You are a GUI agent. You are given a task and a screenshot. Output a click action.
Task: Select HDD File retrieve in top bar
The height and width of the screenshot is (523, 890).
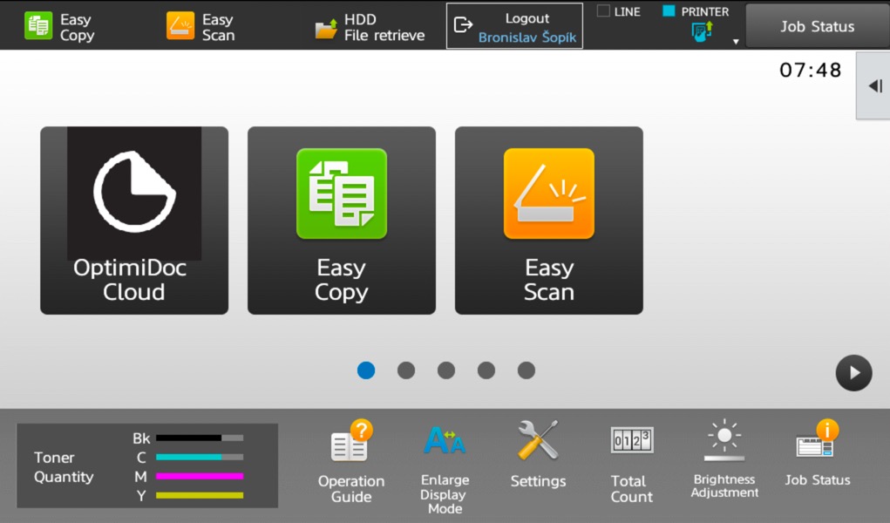click(x=370, y=27)
